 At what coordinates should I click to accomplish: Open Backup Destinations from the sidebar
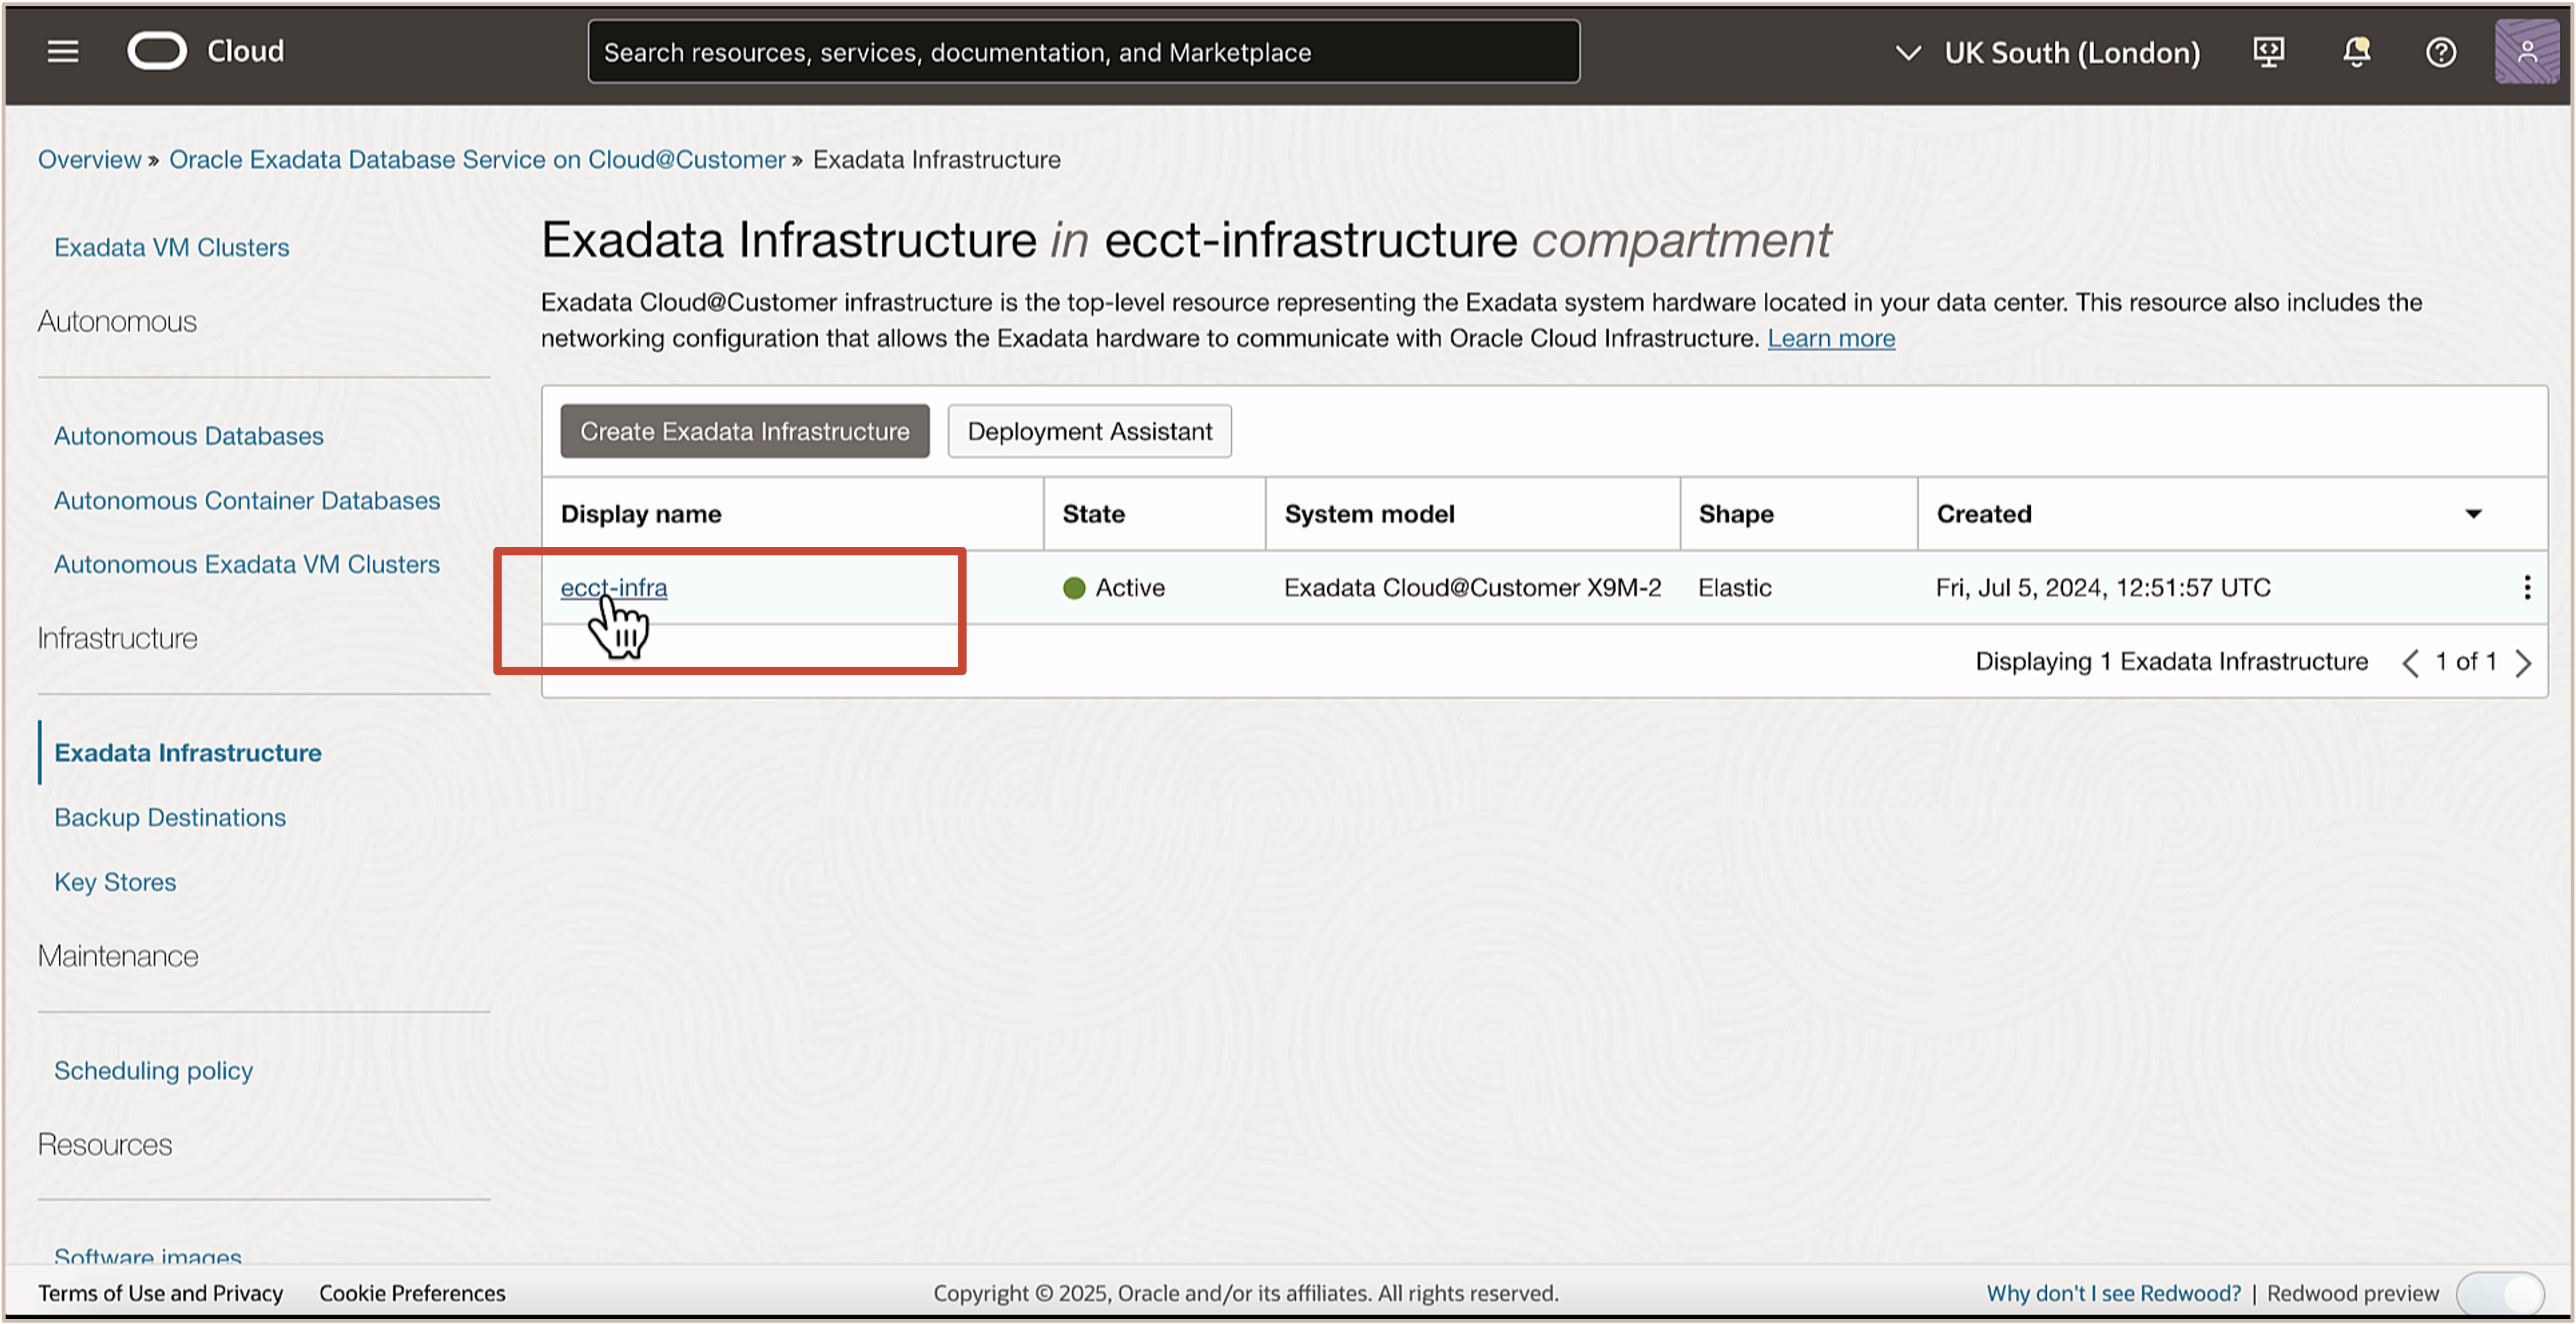tap(169, 817)
